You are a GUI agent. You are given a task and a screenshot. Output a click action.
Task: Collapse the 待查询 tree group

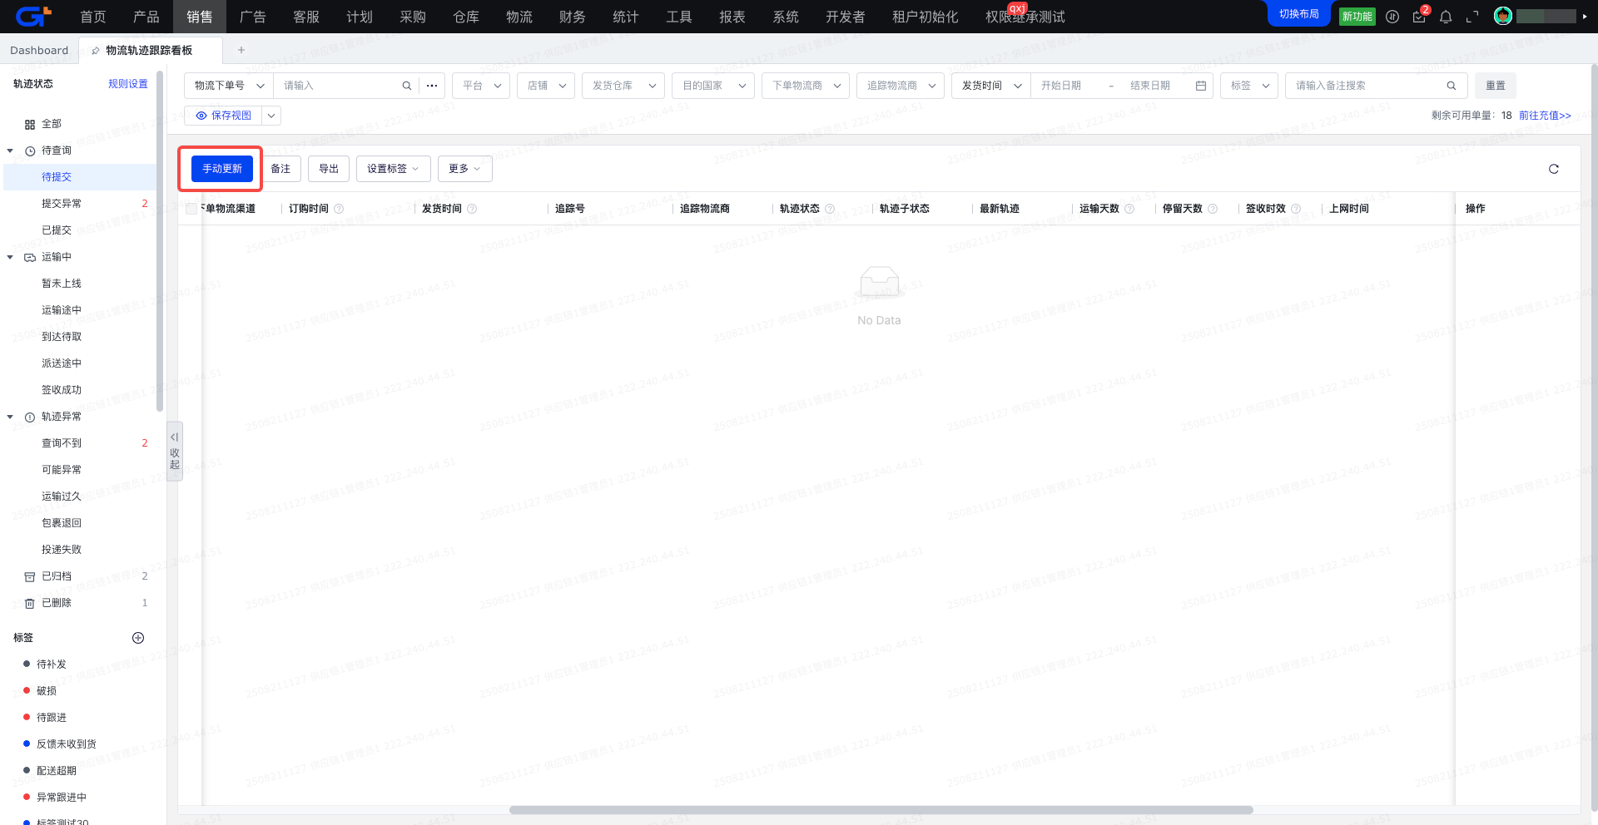point(10,151)
